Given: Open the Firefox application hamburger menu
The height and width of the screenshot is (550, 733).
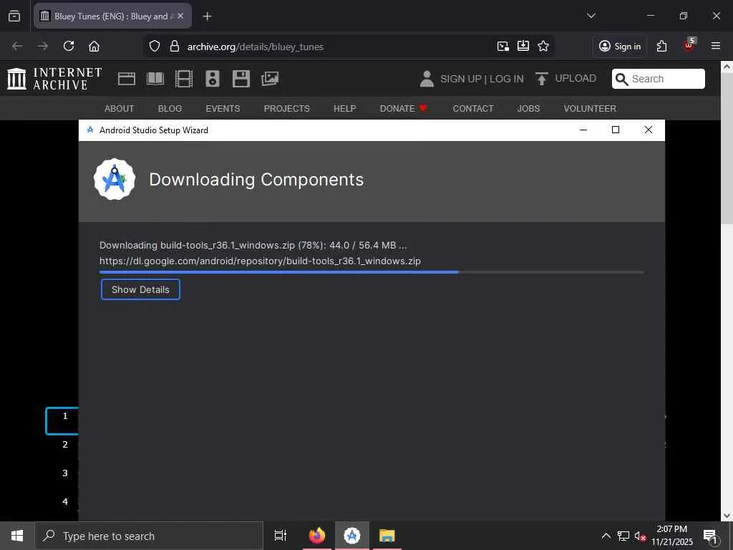Looking at the screenshot, I should pyautogui.click(x=716, y=46).
